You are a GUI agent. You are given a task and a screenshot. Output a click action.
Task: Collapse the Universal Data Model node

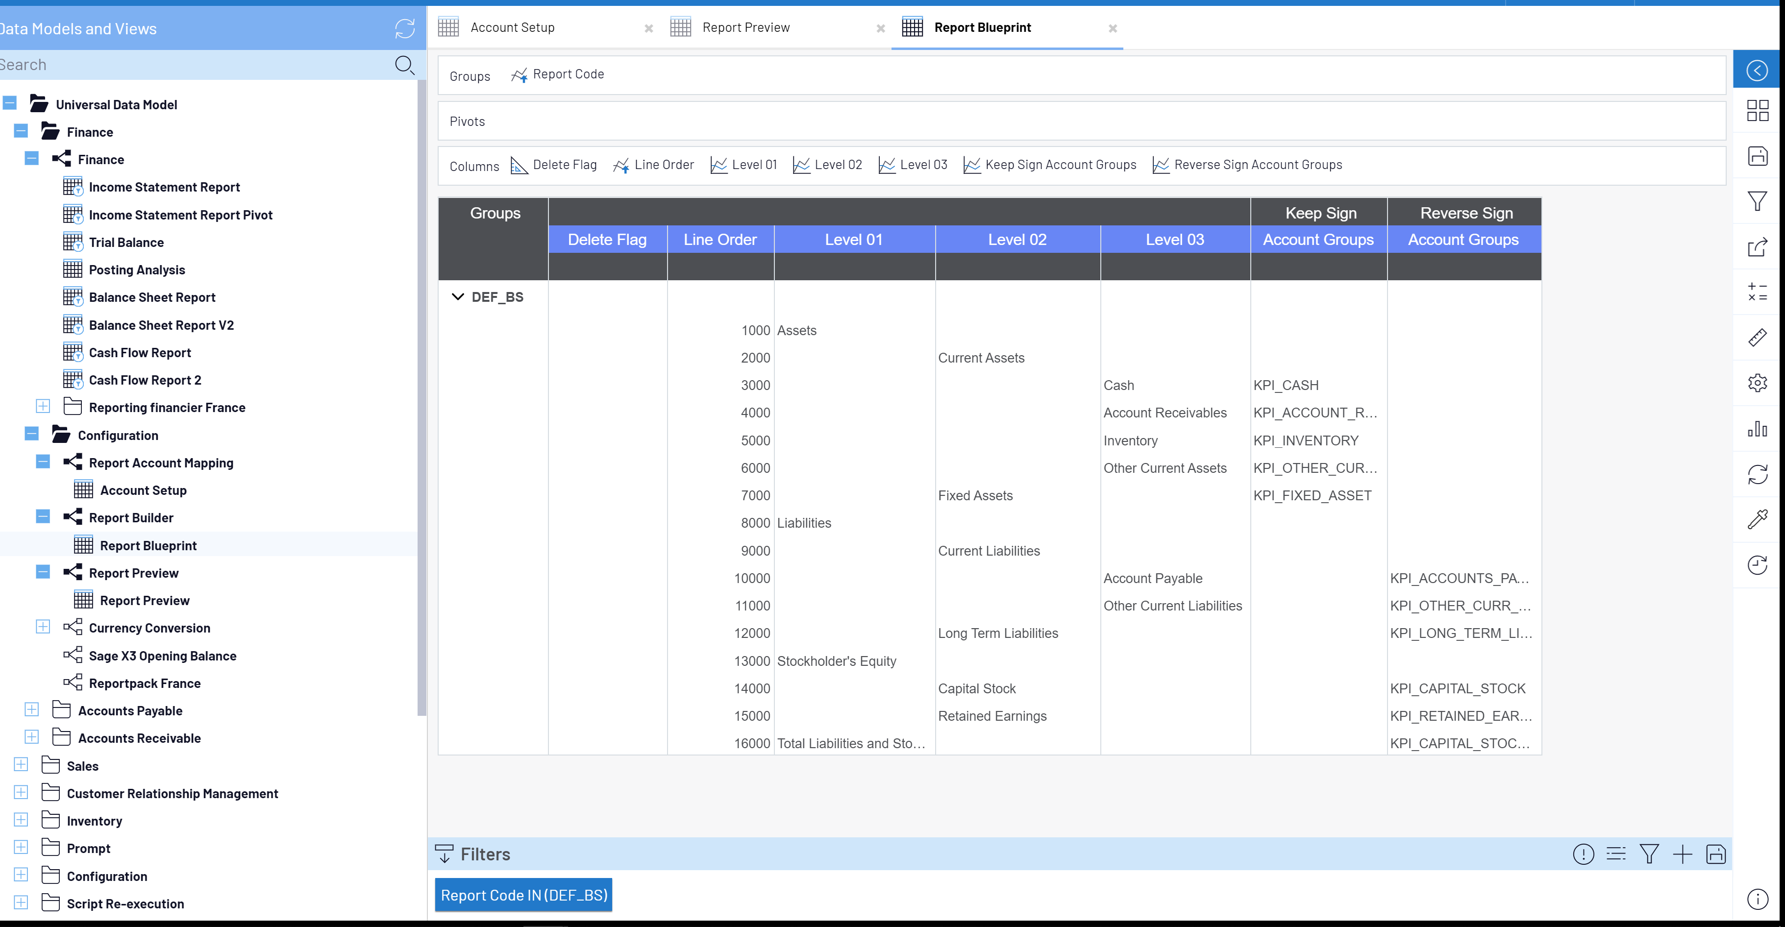pos(10,103)
